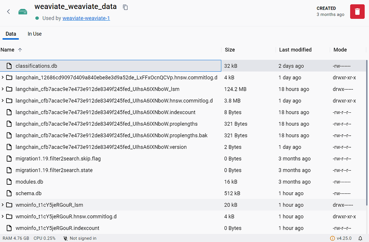Viewport: 369px width, 242px height.
Task: Delete volume with red trash button
Action: [x=357, y=12]
